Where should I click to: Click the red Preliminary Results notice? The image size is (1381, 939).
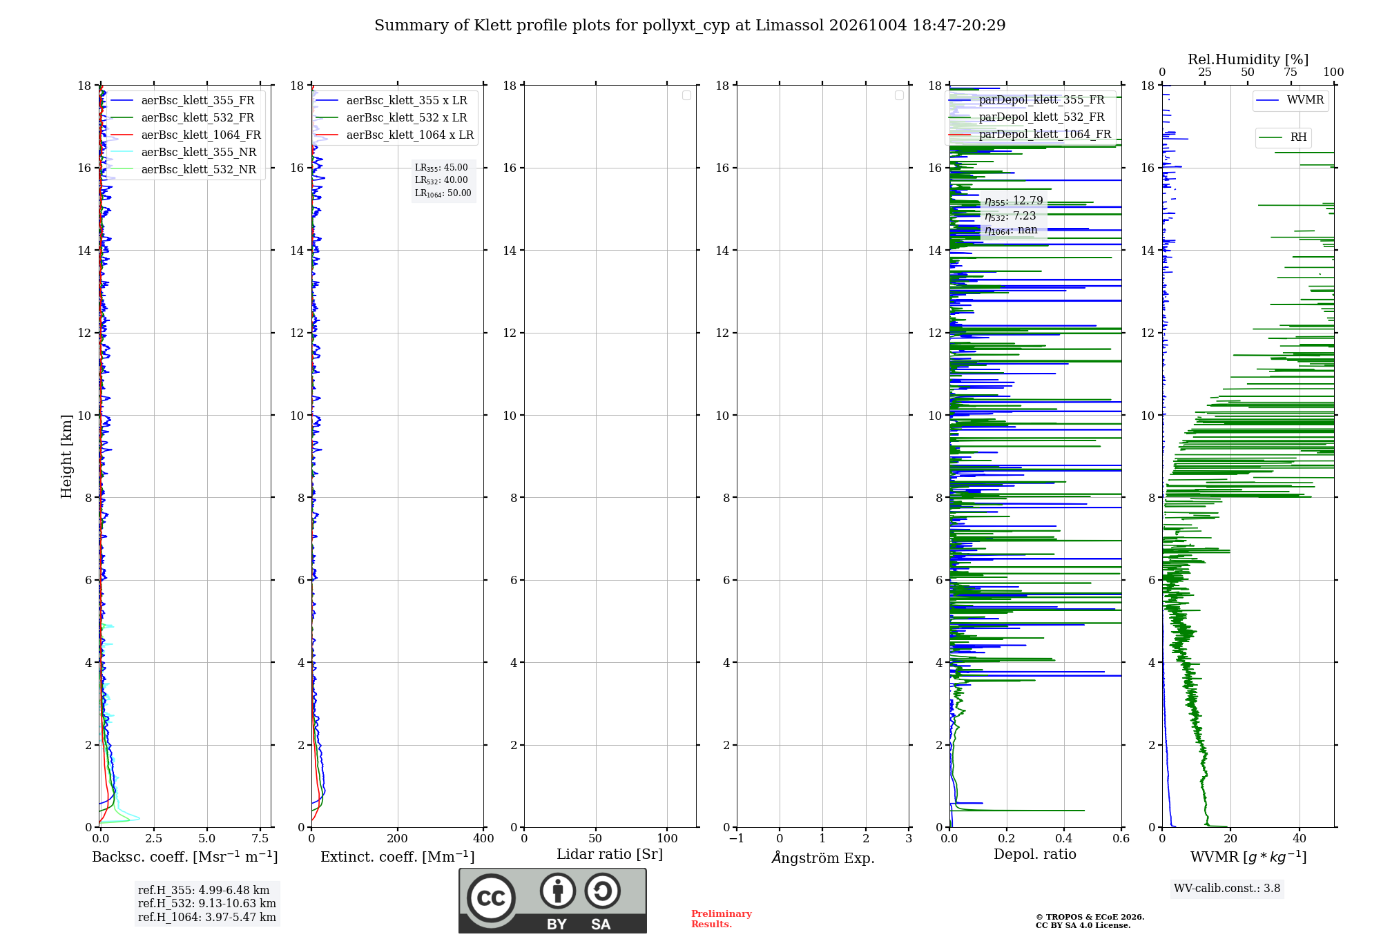click(x=722, y=919)
